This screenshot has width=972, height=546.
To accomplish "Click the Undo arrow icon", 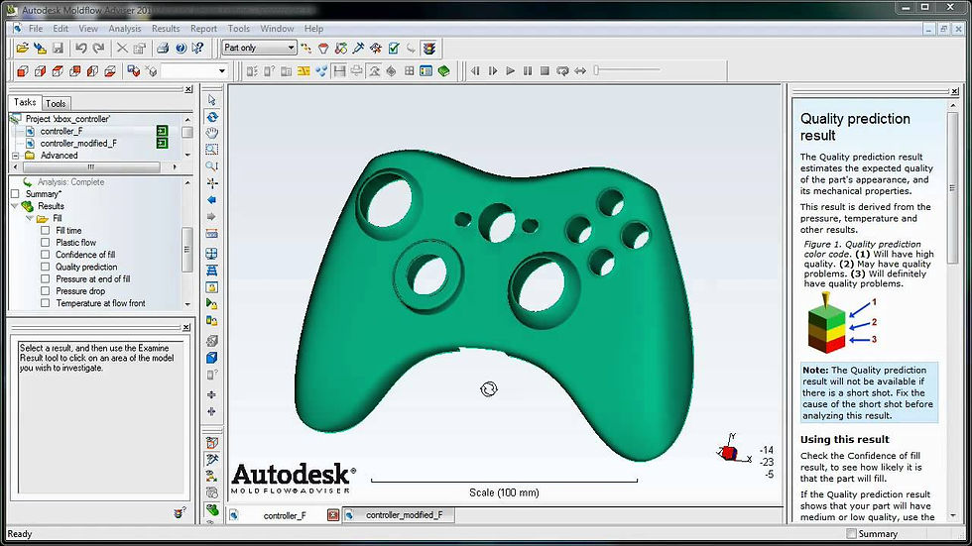I will point(80,48).
